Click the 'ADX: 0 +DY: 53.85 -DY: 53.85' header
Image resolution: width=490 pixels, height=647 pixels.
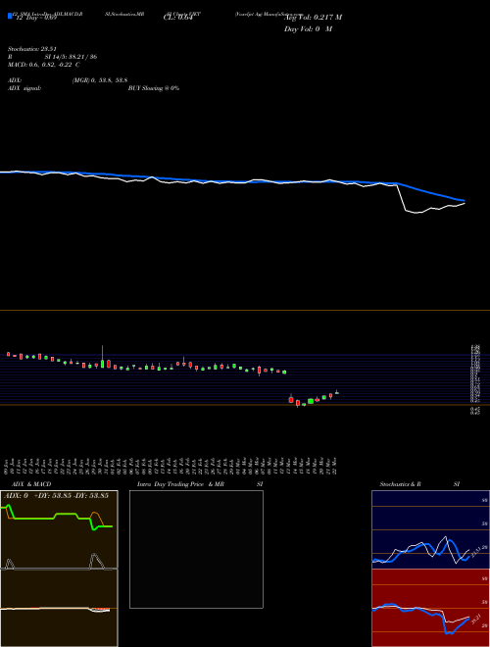[56, 495]
